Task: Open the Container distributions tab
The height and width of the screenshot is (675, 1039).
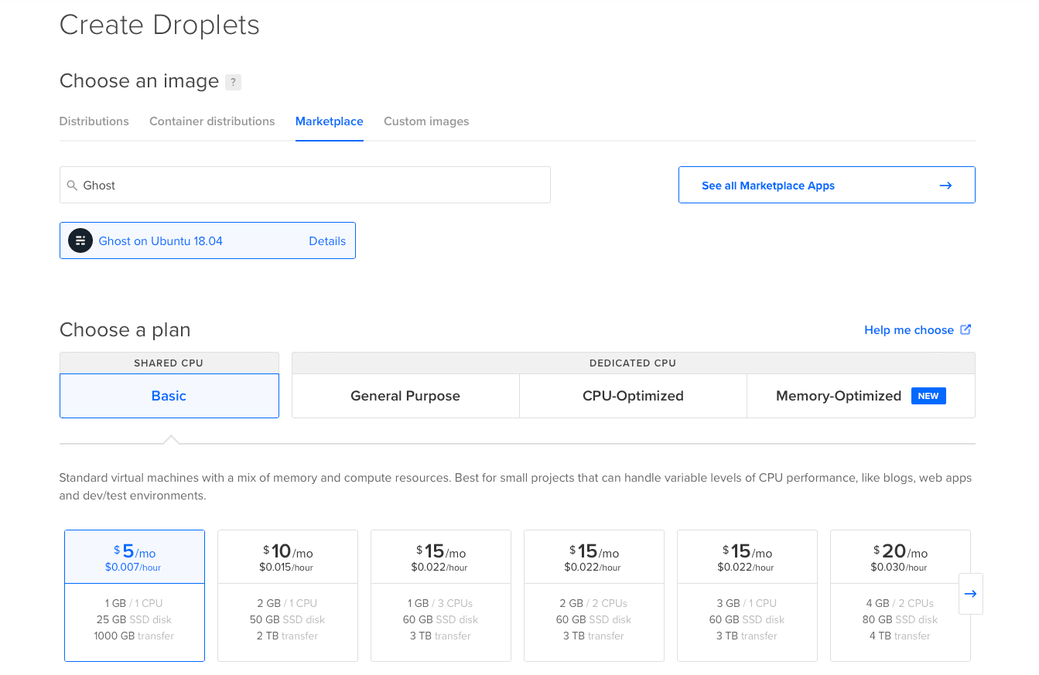Action: click(212, 121)
